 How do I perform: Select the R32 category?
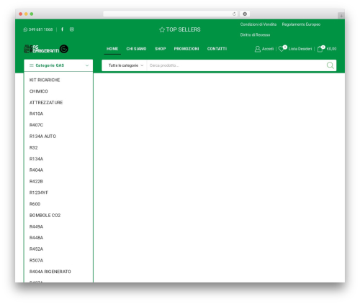pos(34,147)
